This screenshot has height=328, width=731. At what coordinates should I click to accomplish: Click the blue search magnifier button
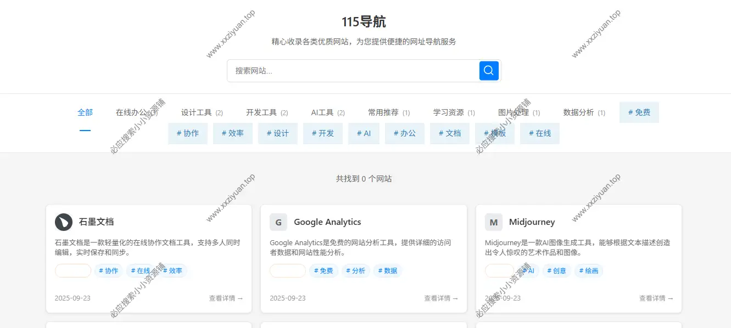pos(489,71)
